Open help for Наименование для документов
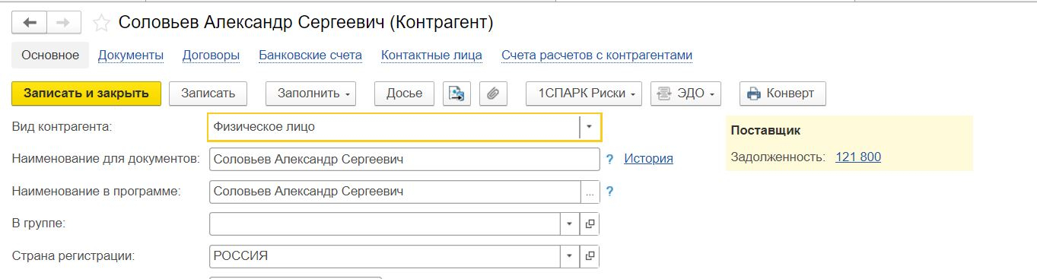1037x279 pixels. coord(609,159)
